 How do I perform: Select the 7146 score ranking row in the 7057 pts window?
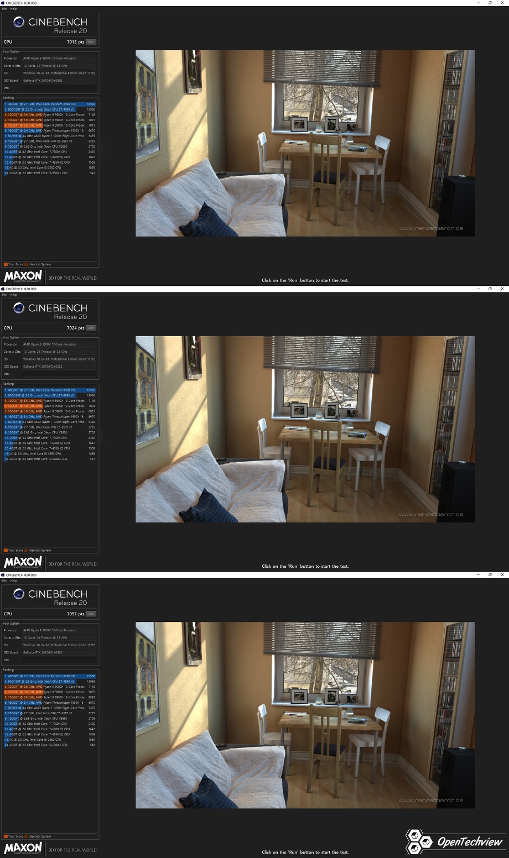[x=50, y=687]
